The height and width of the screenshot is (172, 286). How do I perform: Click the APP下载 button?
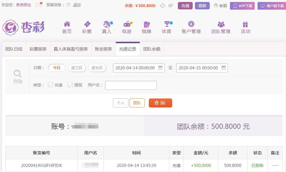242,6
